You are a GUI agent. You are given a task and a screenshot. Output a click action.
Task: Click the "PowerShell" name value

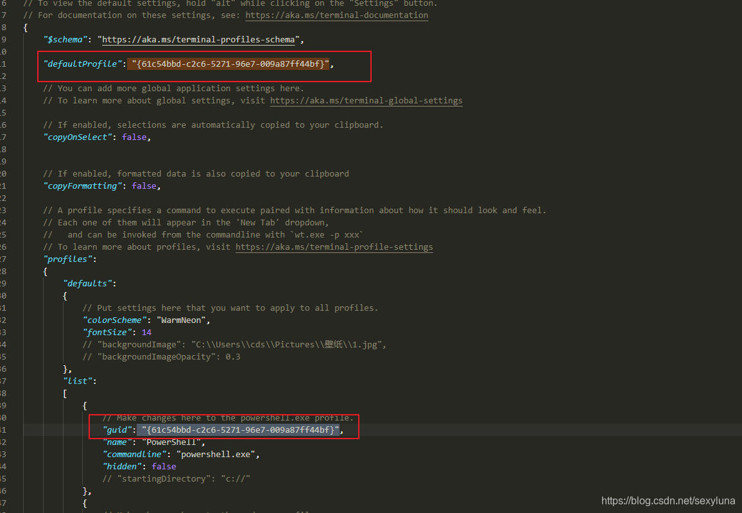(x=171, y=442)
